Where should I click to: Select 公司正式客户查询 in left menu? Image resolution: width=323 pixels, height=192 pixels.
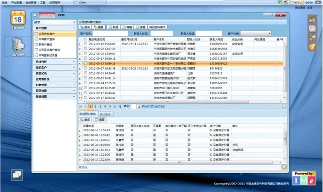coord(55,50)
